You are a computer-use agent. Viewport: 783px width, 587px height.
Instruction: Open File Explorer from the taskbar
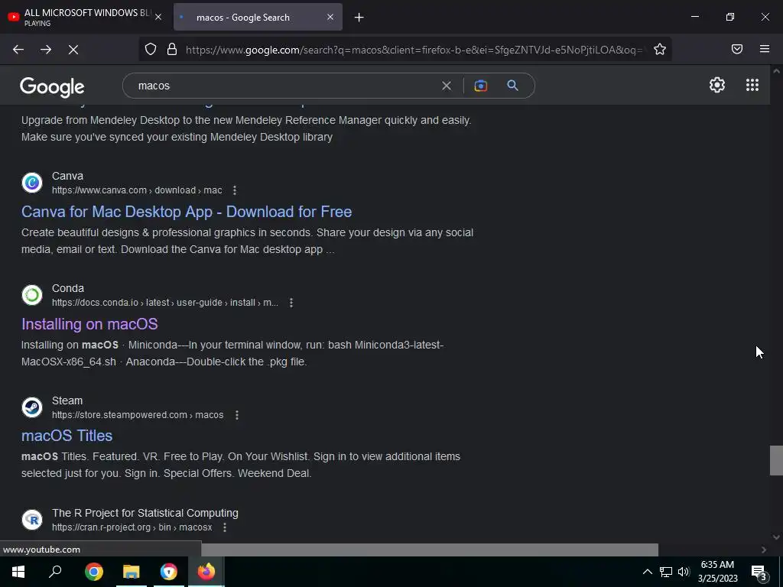tap(132, 572)
